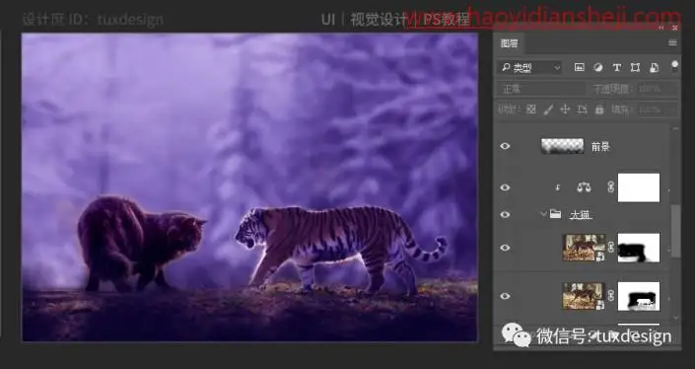Click the upper tiger layer image thumbnail
The height and width of the screenshot is (369, 695).
[x=584, y=248]
